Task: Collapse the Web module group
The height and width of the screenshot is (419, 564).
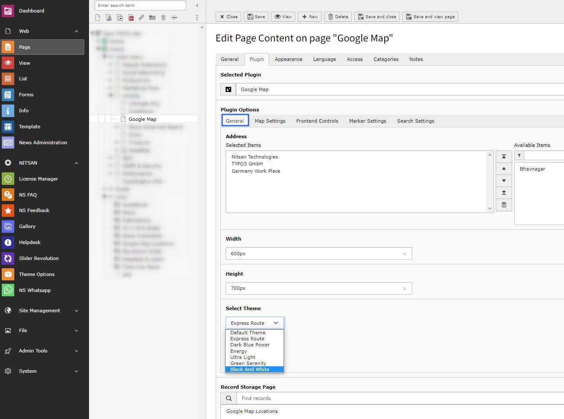Action: click(76, 31)
